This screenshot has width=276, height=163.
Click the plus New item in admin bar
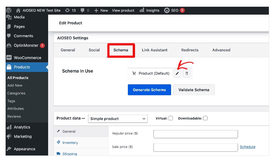tap(101, 10)
